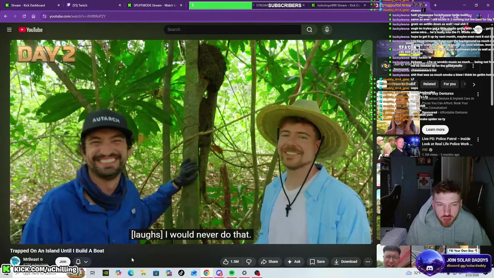Open a new browser tab
This screenshot has width=494, height=278.
click(435, 5)
